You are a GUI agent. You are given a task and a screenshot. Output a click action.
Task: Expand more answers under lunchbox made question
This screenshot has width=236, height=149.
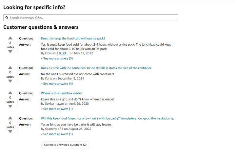tap(57, 109)
